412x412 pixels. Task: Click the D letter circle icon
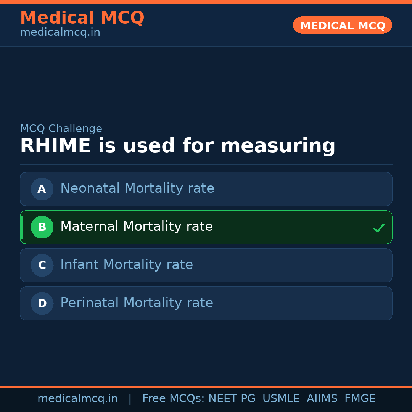point(42,303)
